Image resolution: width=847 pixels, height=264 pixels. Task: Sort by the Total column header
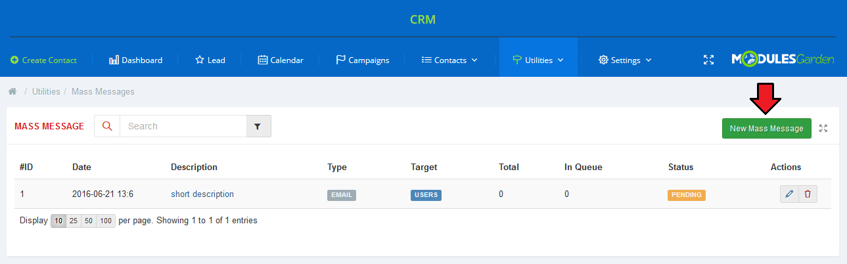pyautogui.click(x=509, y=167)
